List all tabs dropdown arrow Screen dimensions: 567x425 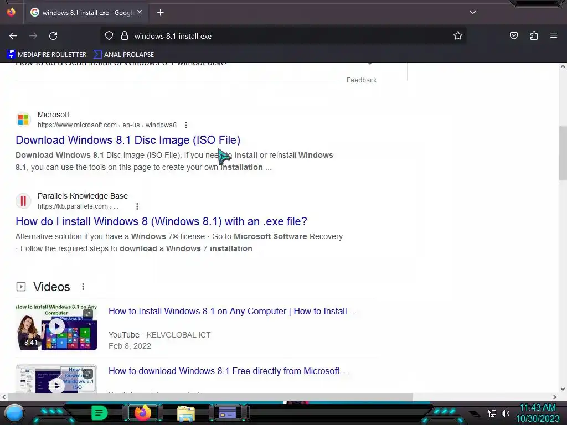point(473,12)
